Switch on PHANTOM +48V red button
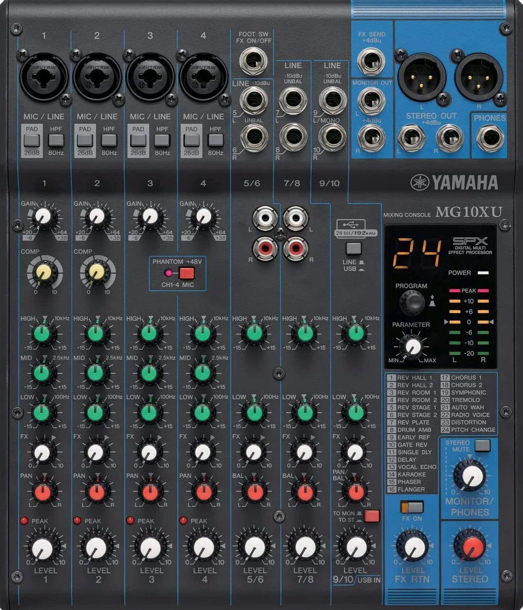The width and height of the screenshot is (523, 610). tap(187, 273)
